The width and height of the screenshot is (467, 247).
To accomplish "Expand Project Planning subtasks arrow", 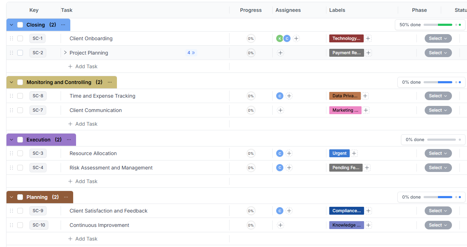I will tap(65, 53).
